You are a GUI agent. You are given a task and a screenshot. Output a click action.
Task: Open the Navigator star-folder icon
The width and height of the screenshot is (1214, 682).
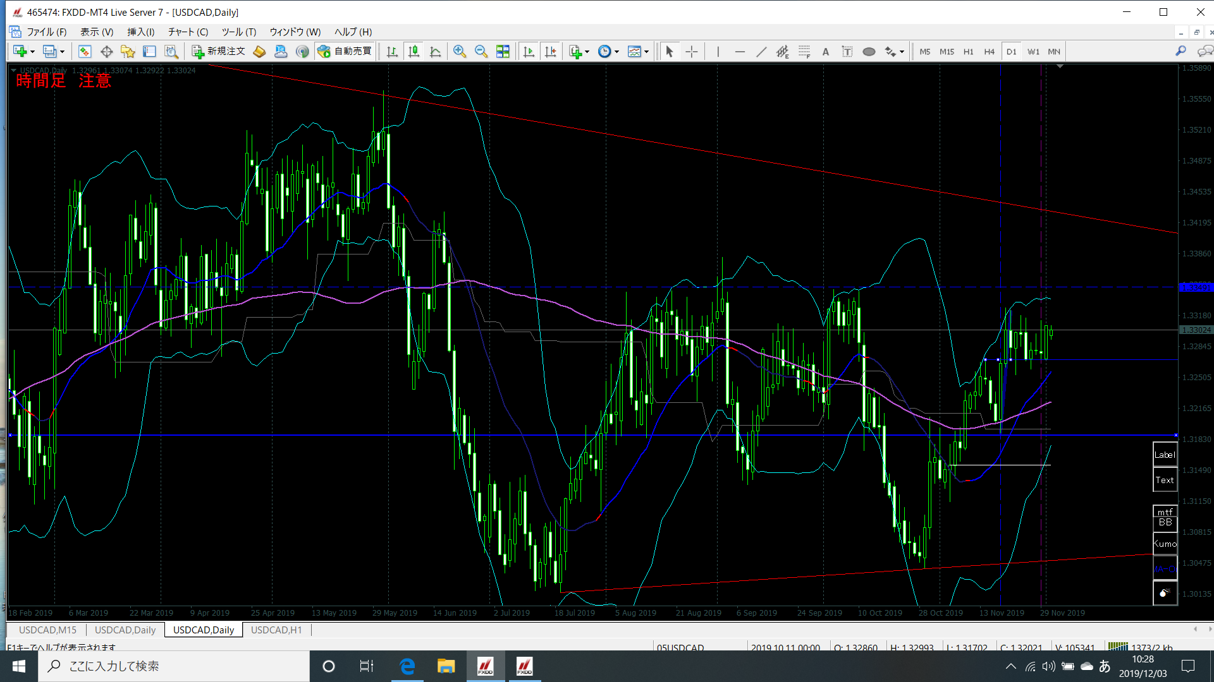pyautogui.click(x=128, y=52)
